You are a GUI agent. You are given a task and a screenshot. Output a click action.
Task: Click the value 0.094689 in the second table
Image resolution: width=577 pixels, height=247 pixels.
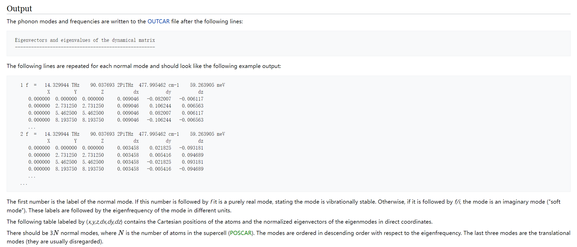193,155
